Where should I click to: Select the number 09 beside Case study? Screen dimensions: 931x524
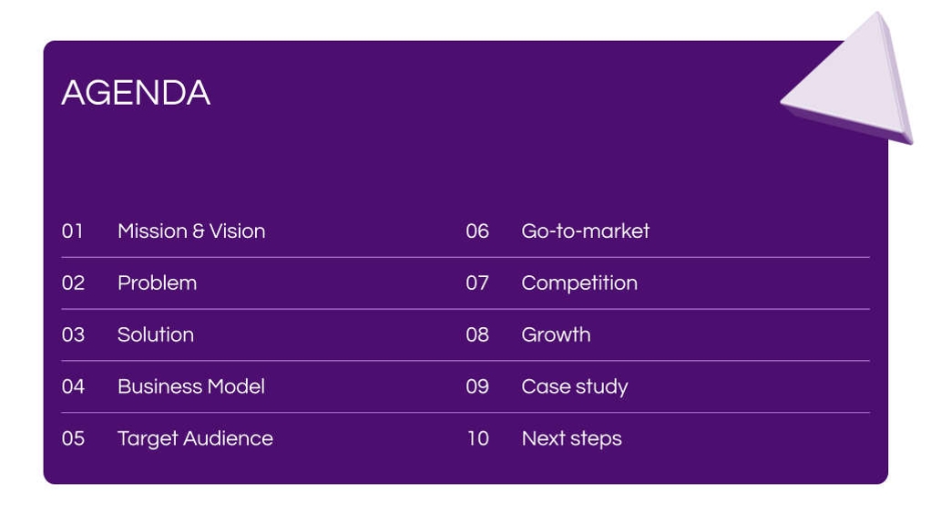click(x=477, y=386)
